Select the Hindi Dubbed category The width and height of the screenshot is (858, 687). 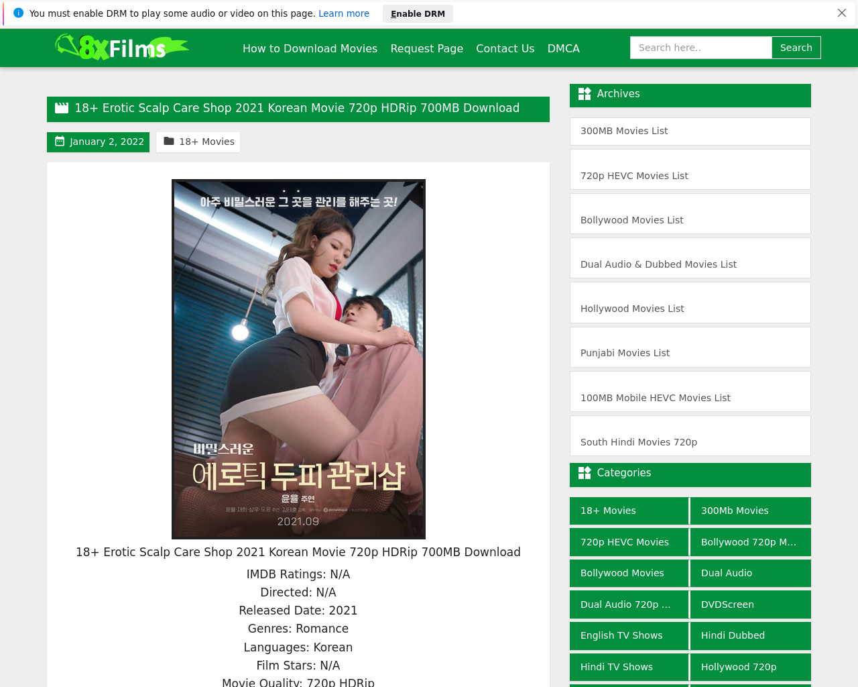tap(751, 635)
